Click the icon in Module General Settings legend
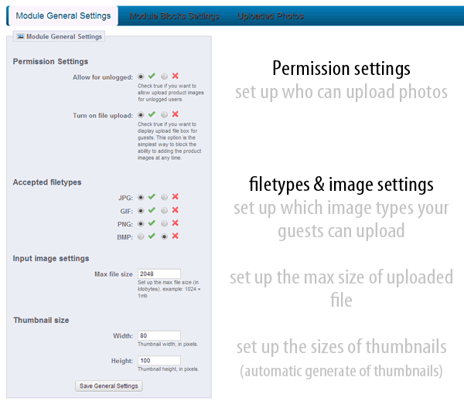The height and width of the screenshot is (401, 464). 21,36
